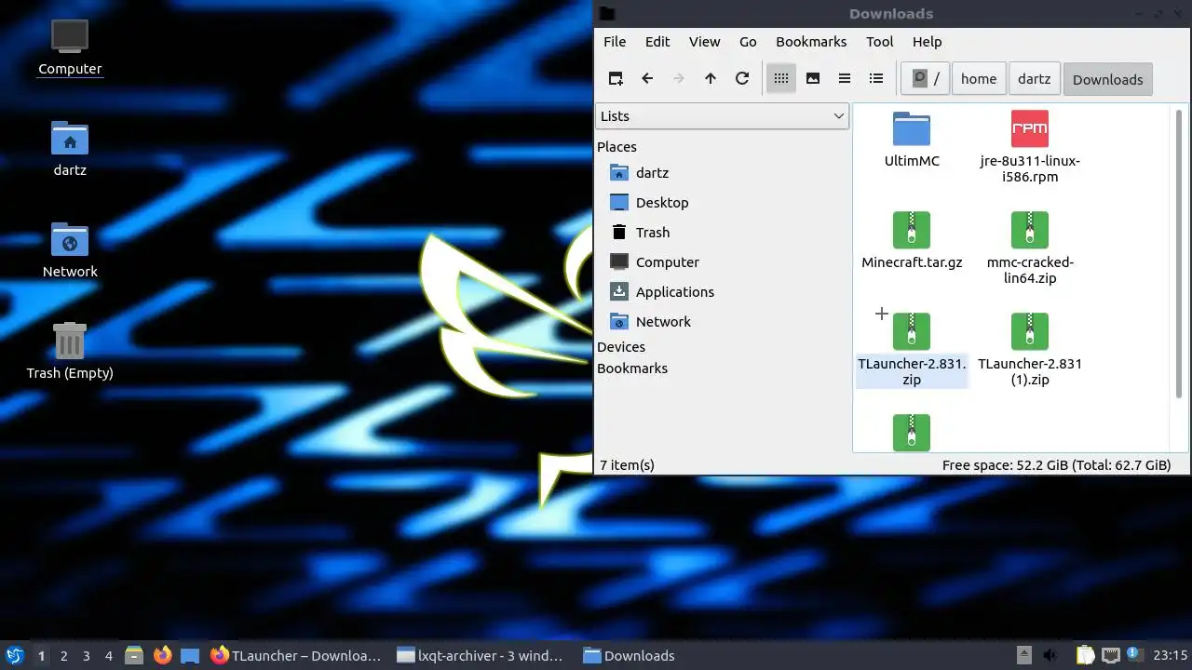Click the 'dartz' path button
The image size is (1192, 670).
pos(1034,79)
